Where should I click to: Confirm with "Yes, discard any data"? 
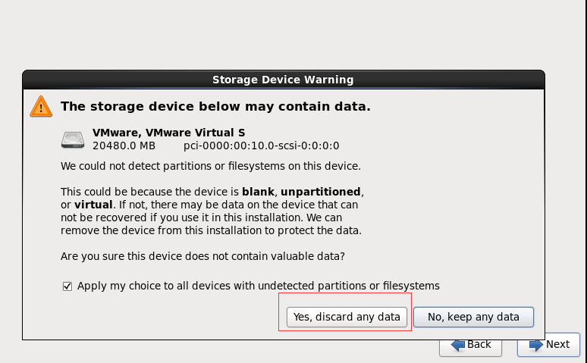pos(347,317)
